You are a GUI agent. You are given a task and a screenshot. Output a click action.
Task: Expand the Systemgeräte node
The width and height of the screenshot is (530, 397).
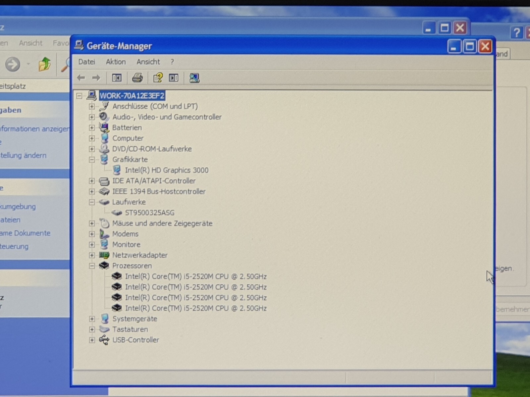coord(92,319)
